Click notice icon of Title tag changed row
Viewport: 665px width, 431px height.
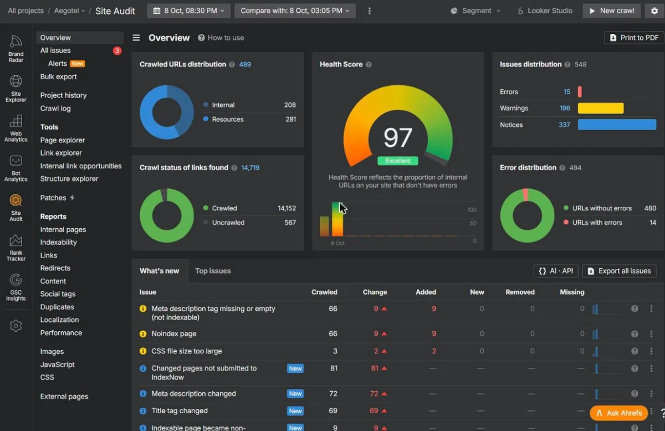[143, 411]
